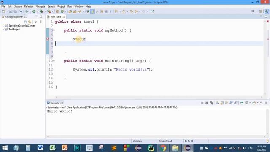270x152 pixels.
Task: Click the Coverage run icon
Action: pos(41,11)
